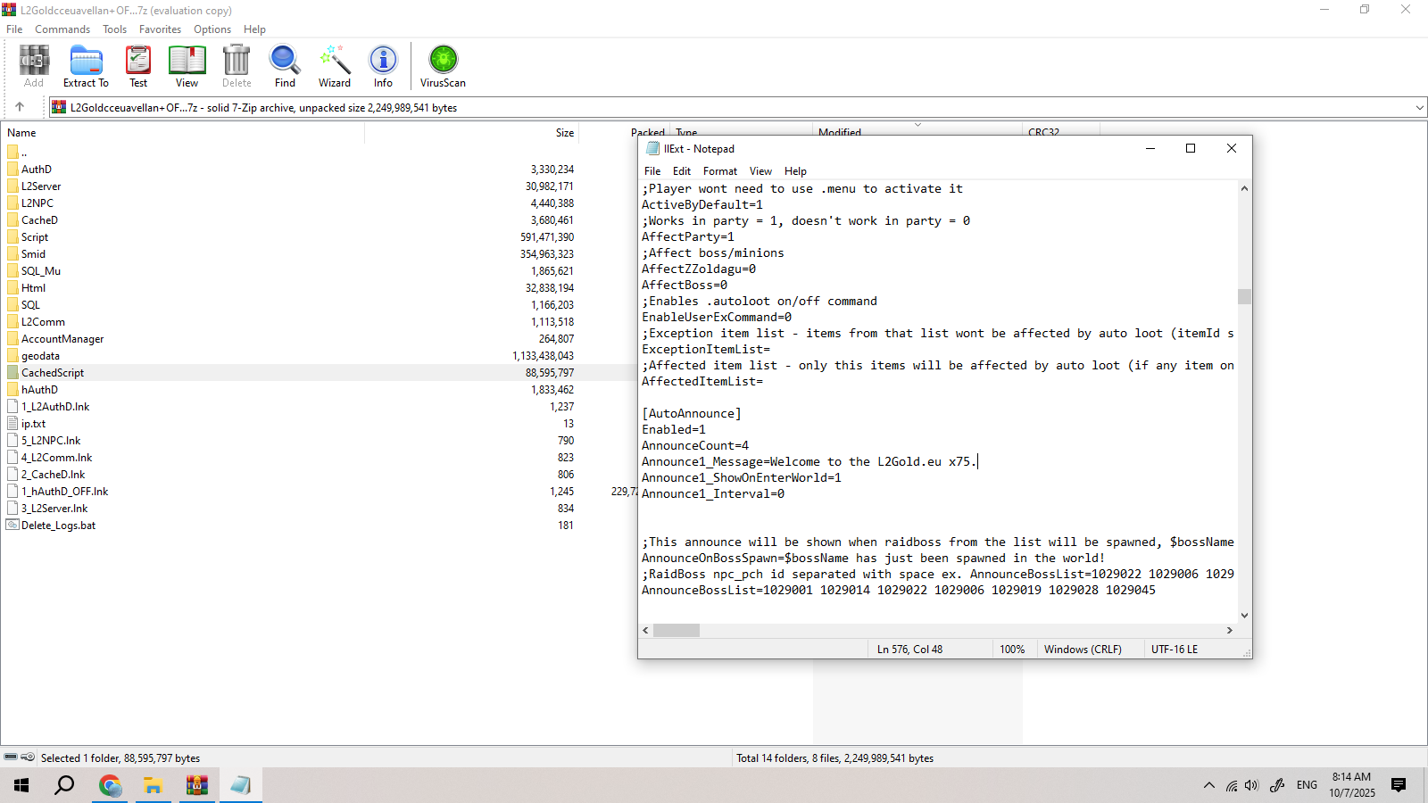The image size is (1428, 803).
Task: Open the Wizard tool
Action: click(x=335, y=67)
